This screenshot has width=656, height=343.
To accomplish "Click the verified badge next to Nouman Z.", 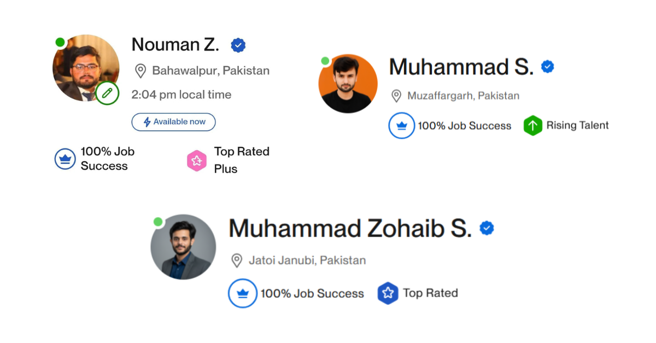I will point(238,45).
